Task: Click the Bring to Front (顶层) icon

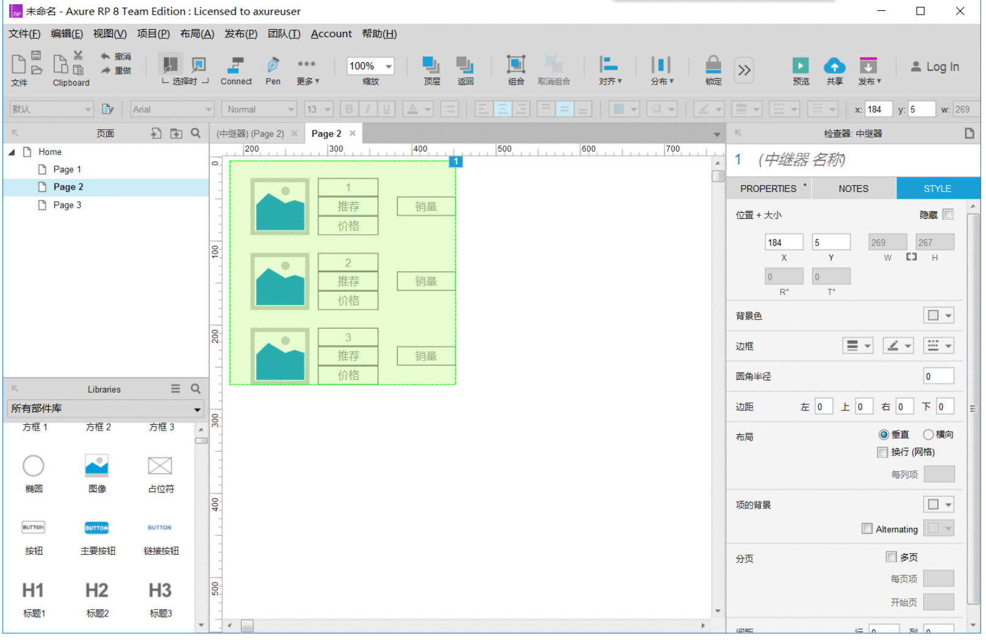Action: point(431,65)
